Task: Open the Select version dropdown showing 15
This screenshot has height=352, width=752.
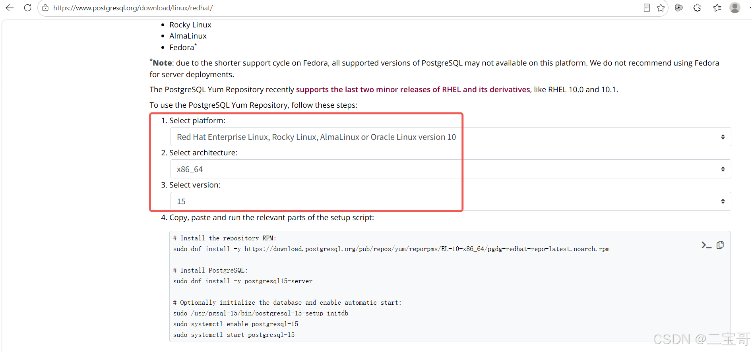Action: [x=451, y=201]
